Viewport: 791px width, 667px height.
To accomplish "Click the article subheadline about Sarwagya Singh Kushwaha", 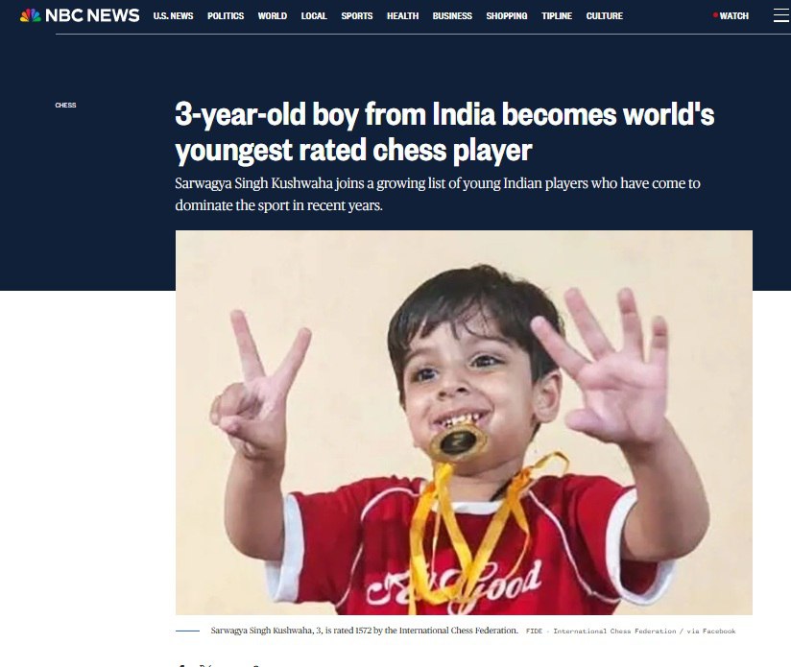I will [438, 194].
